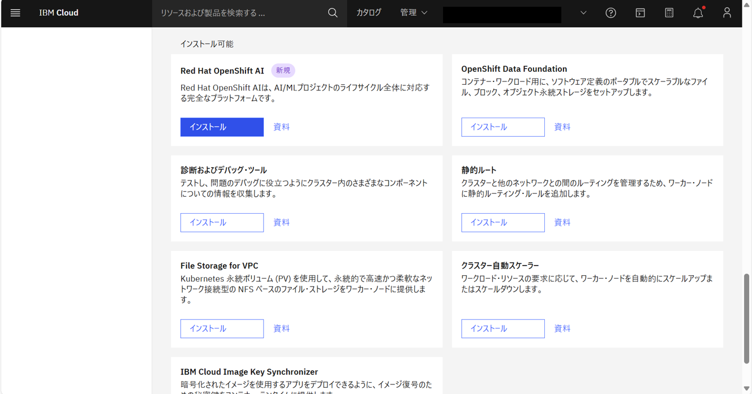Open the cost estimator calculator icon

click(x=669, y=12)
